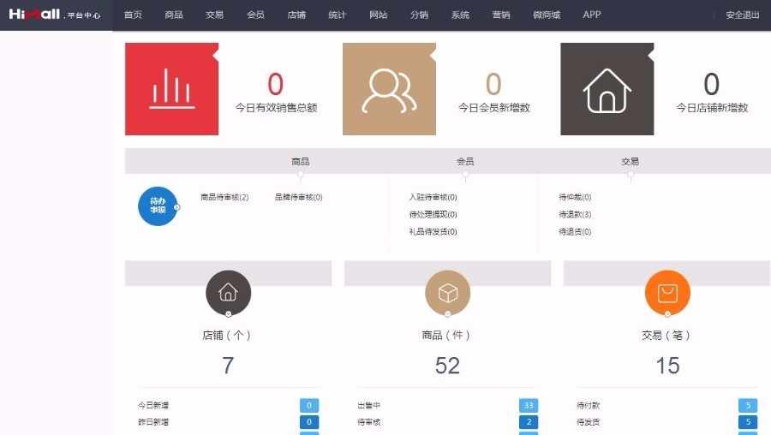Click the 交易 header in pending bar

point(630,161)
